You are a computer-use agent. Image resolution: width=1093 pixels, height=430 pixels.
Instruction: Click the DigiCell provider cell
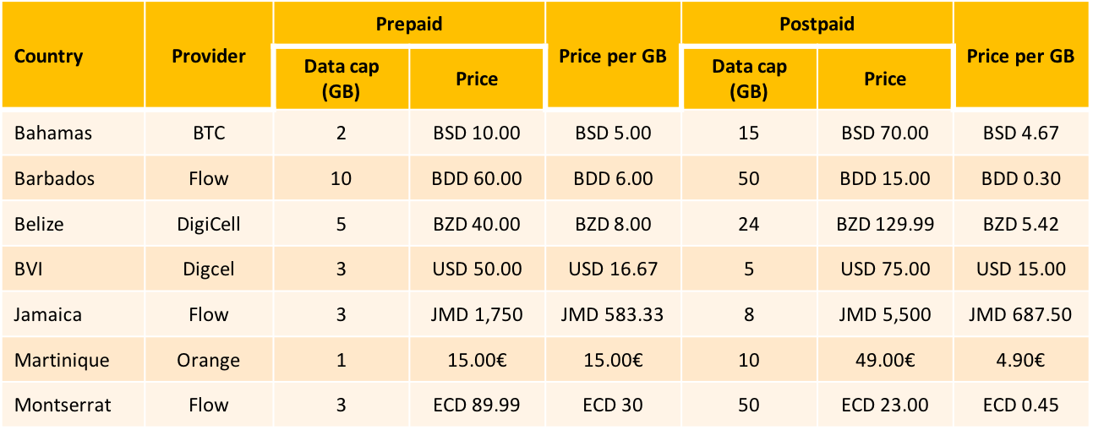(x=209, y=224)
